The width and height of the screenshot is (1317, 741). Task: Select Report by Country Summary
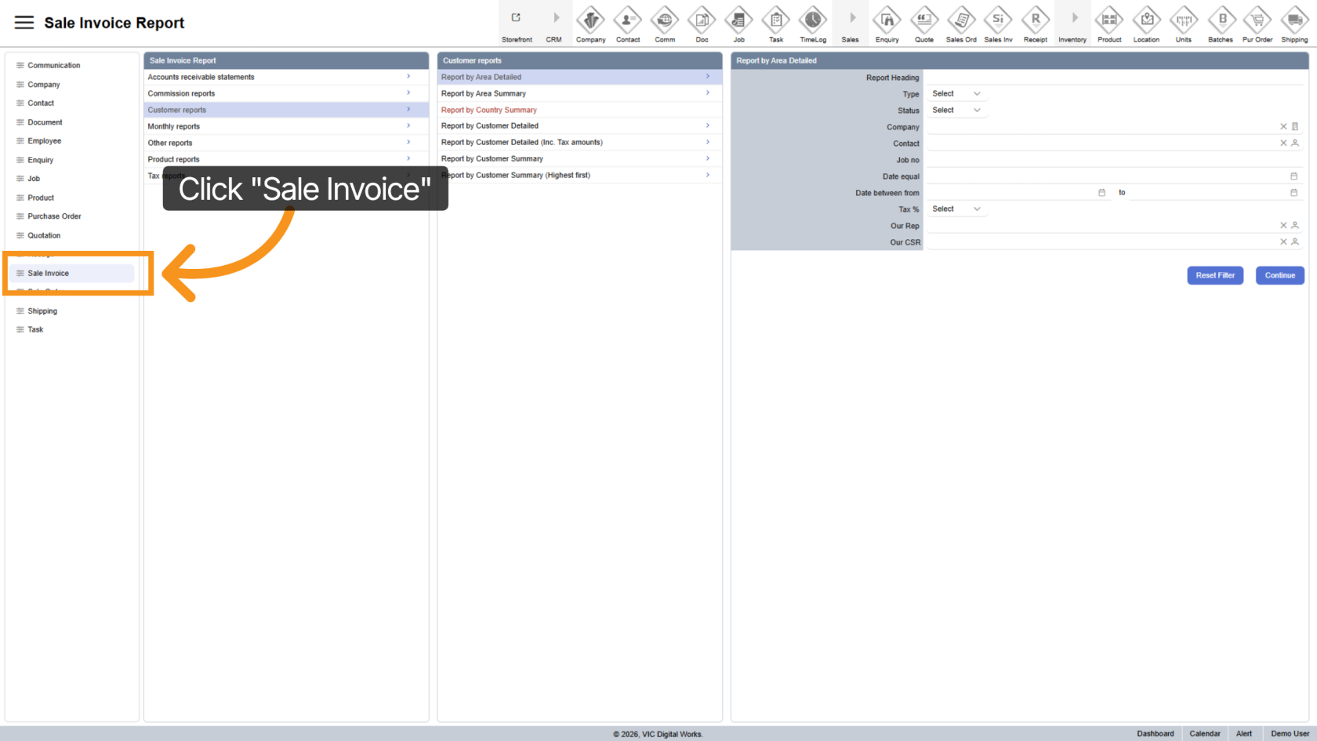pyautogui.click(x=489, y=110)
